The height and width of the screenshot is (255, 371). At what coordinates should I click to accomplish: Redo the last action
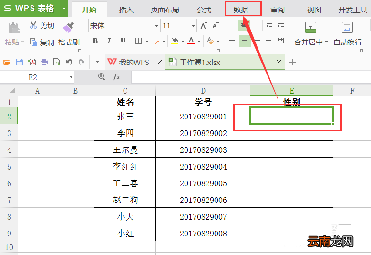[x=82, y=63]
